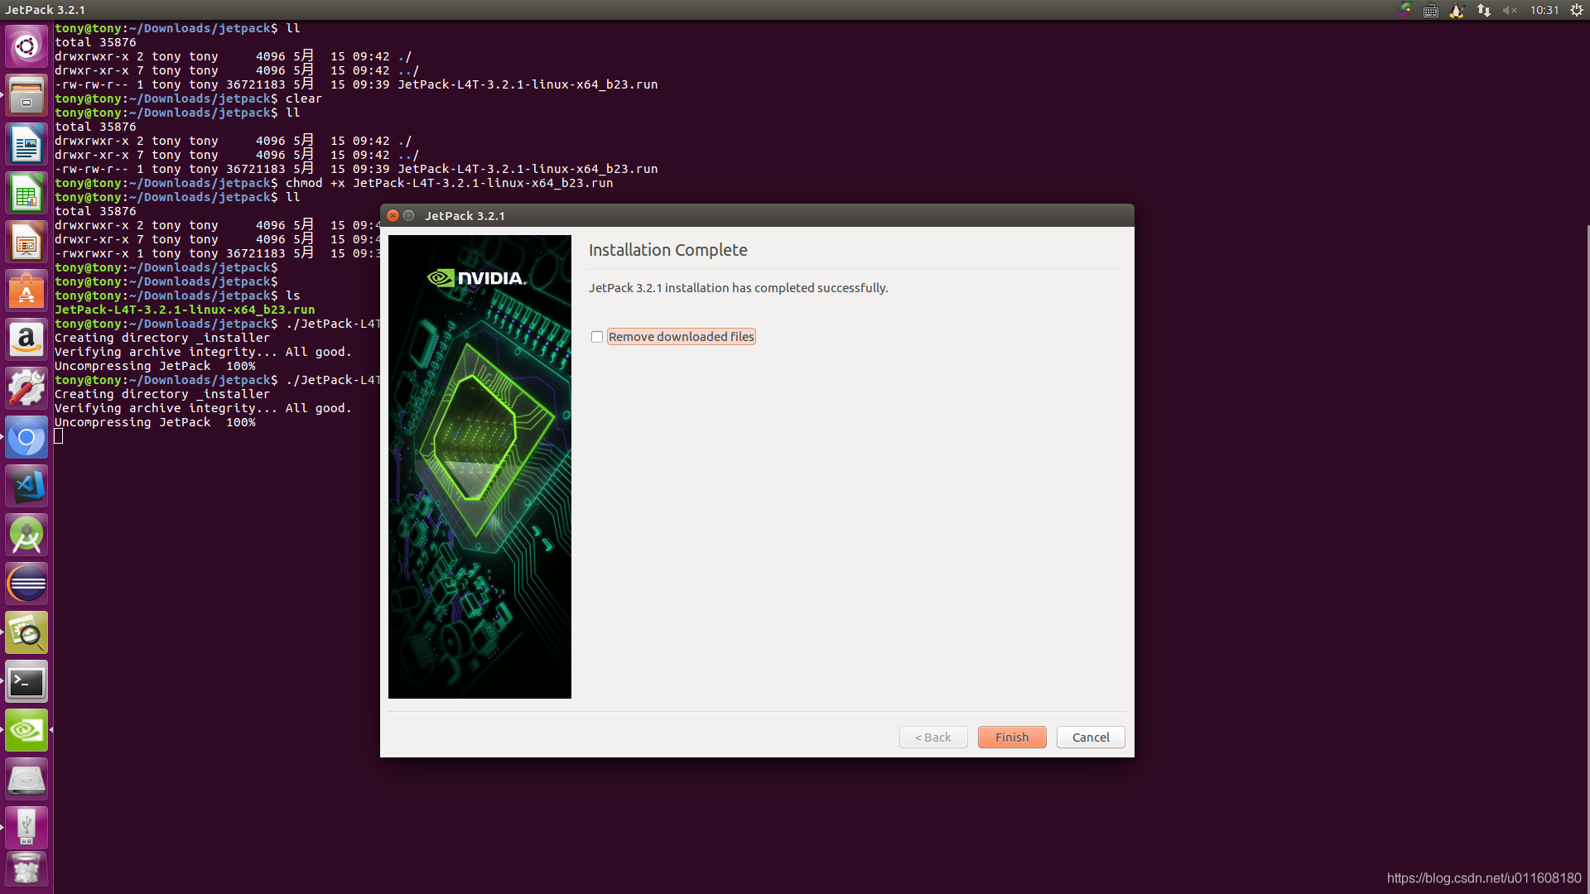Screen dimensions: 1590x894
Task: Open the Trash in the dock
Action: (x=26, y=871)
